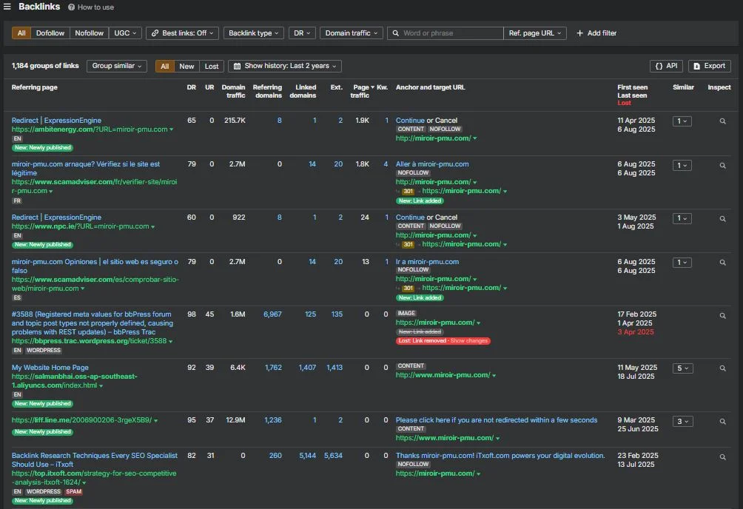Click Please click here if not redirected anchor
The image size is (743, 509).
pos(497,420)
